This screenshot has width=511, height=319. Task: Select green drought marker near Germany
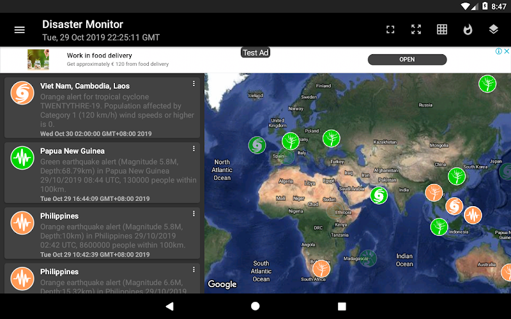coord(291,141)
